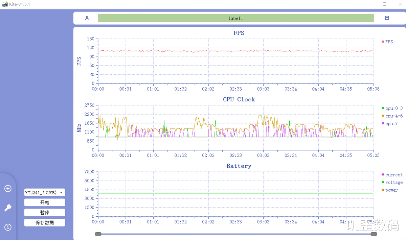
Task: Click the 150 value on FPS axis
Action: pyautogui.click(x=90, y=39)
